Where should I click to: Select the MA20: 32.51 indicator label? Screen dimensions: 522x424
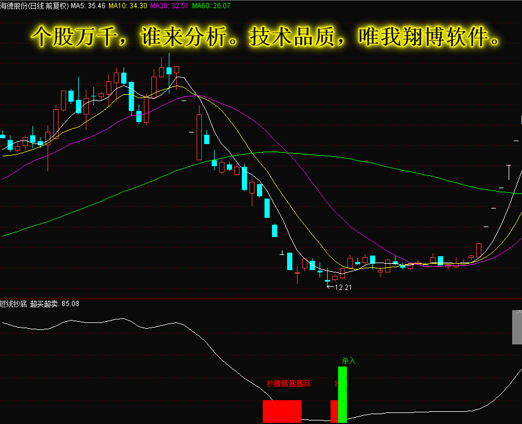[x=169, y=6]
